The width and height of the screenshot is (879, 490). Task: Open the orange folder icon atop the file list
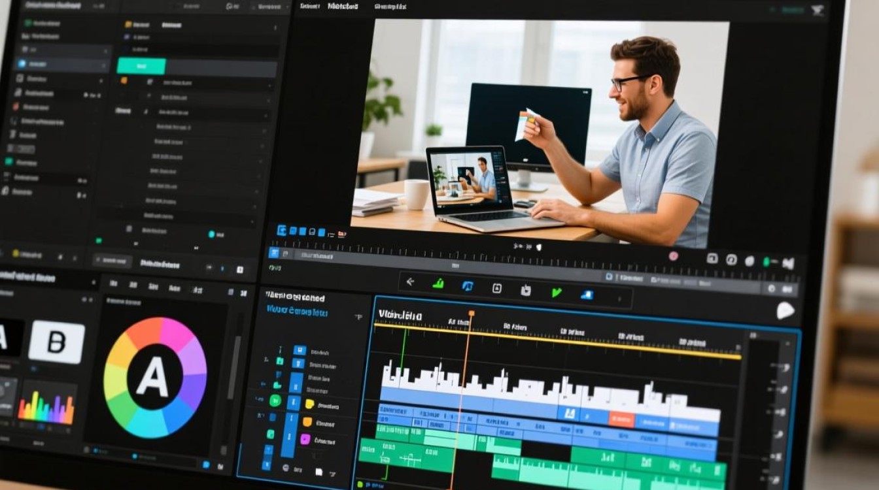click(127, 24)
